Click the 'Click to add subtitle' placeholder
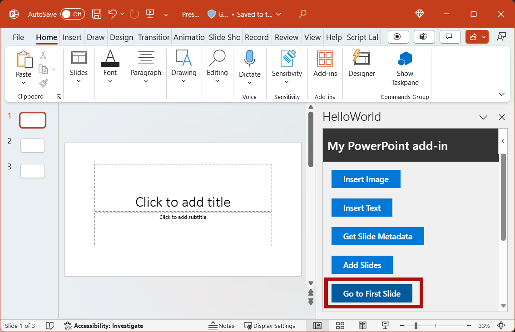 pos(183,229)
